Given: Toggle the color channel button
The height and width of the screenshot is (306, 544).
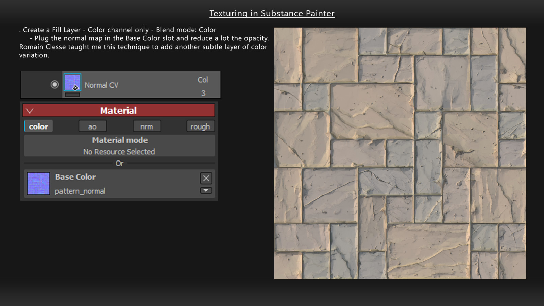Looking at the screenshot, I should click(38, 126).
